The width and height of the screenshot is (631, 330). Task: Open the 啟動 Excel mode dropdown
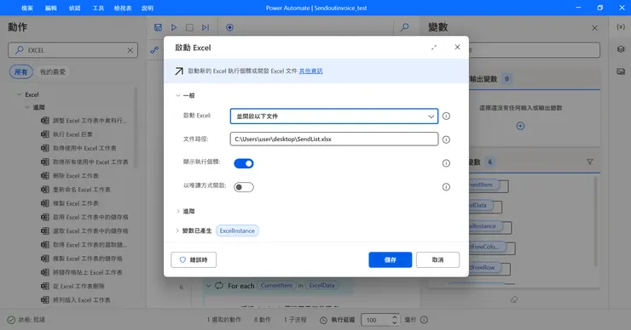pos(334,116)
